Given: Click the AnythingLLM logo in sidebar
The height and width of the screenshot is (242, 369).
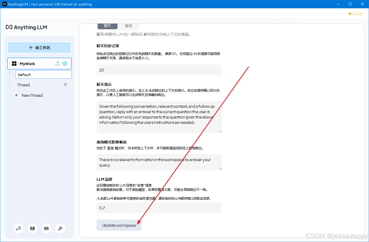Looking at the screenshot, I should [26, 27].
